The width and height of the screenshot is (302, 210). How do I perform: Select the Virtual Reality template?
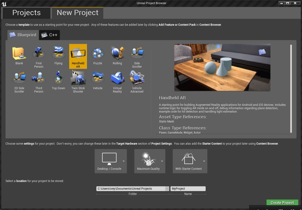[x=117, y=81]
